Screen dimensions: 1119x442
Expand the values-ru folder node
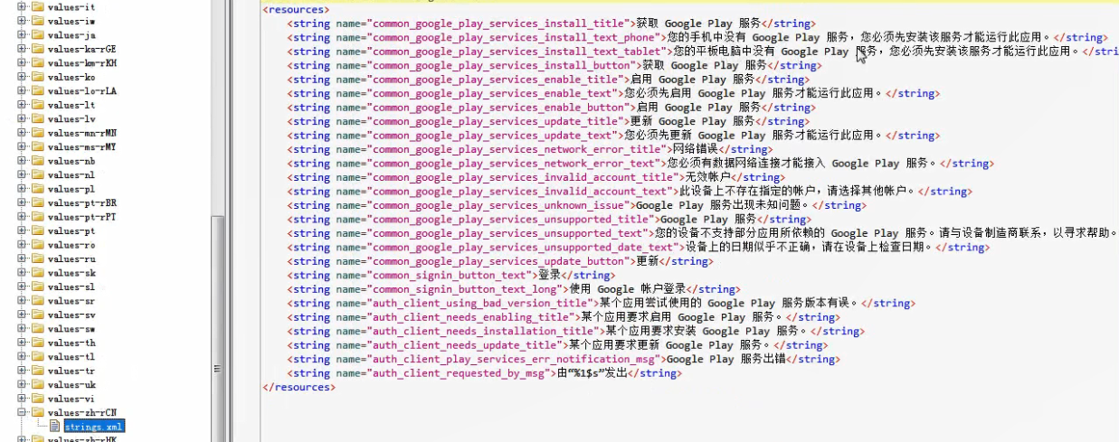coord(22,259)
